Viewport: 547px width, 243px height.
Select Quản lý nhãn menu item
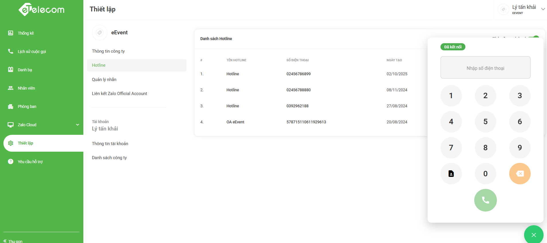pos(104,80)
